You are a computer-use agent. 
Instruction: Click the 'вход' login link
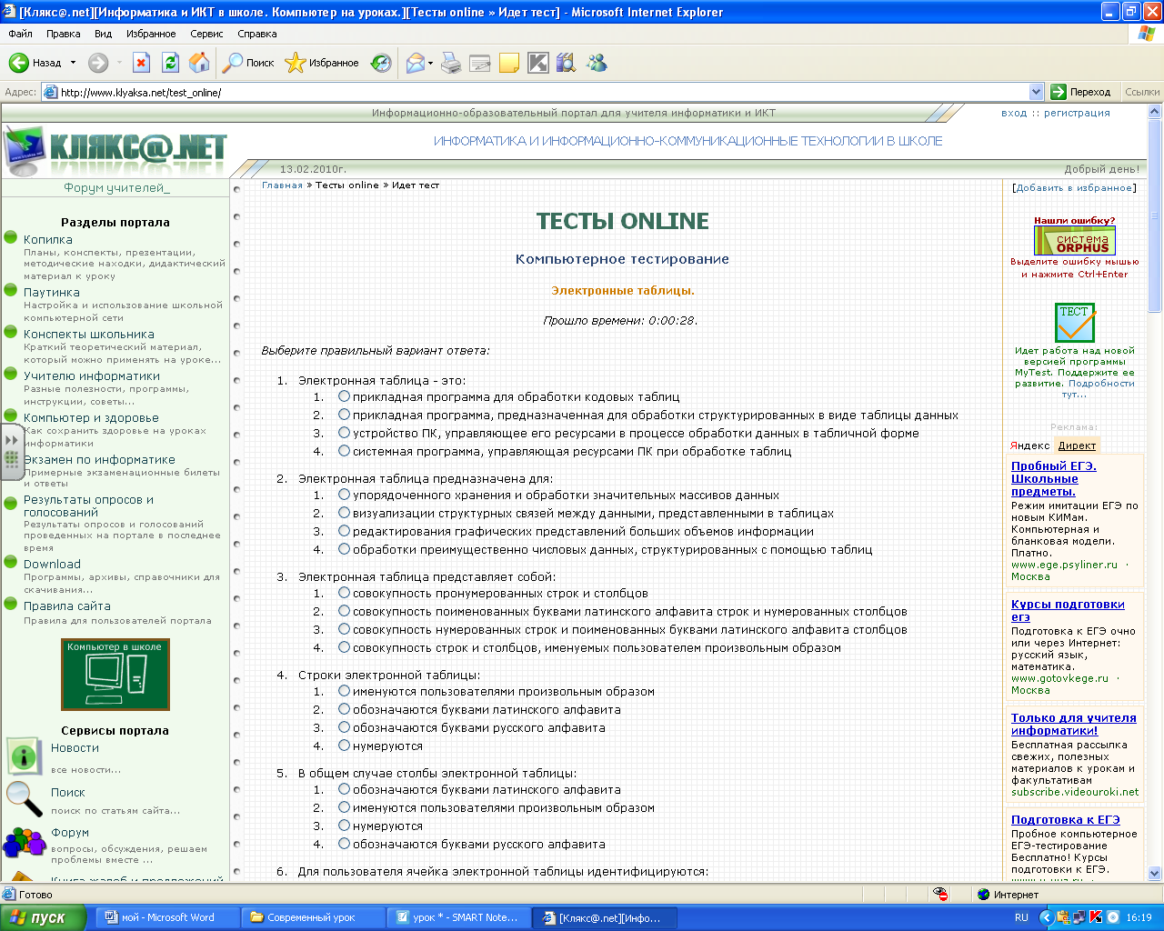pos(1014,113)
